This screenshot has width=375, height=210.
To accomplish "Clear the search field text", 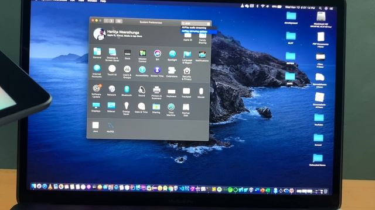I will [209, 23].
